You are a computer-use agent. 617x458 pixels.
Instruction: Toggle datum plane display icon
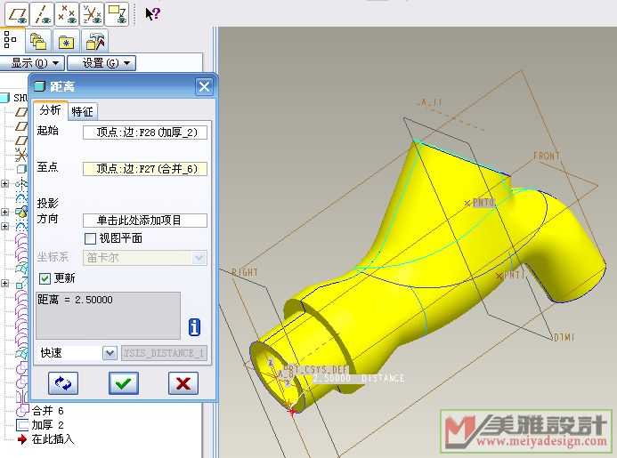tap(17, 12)
